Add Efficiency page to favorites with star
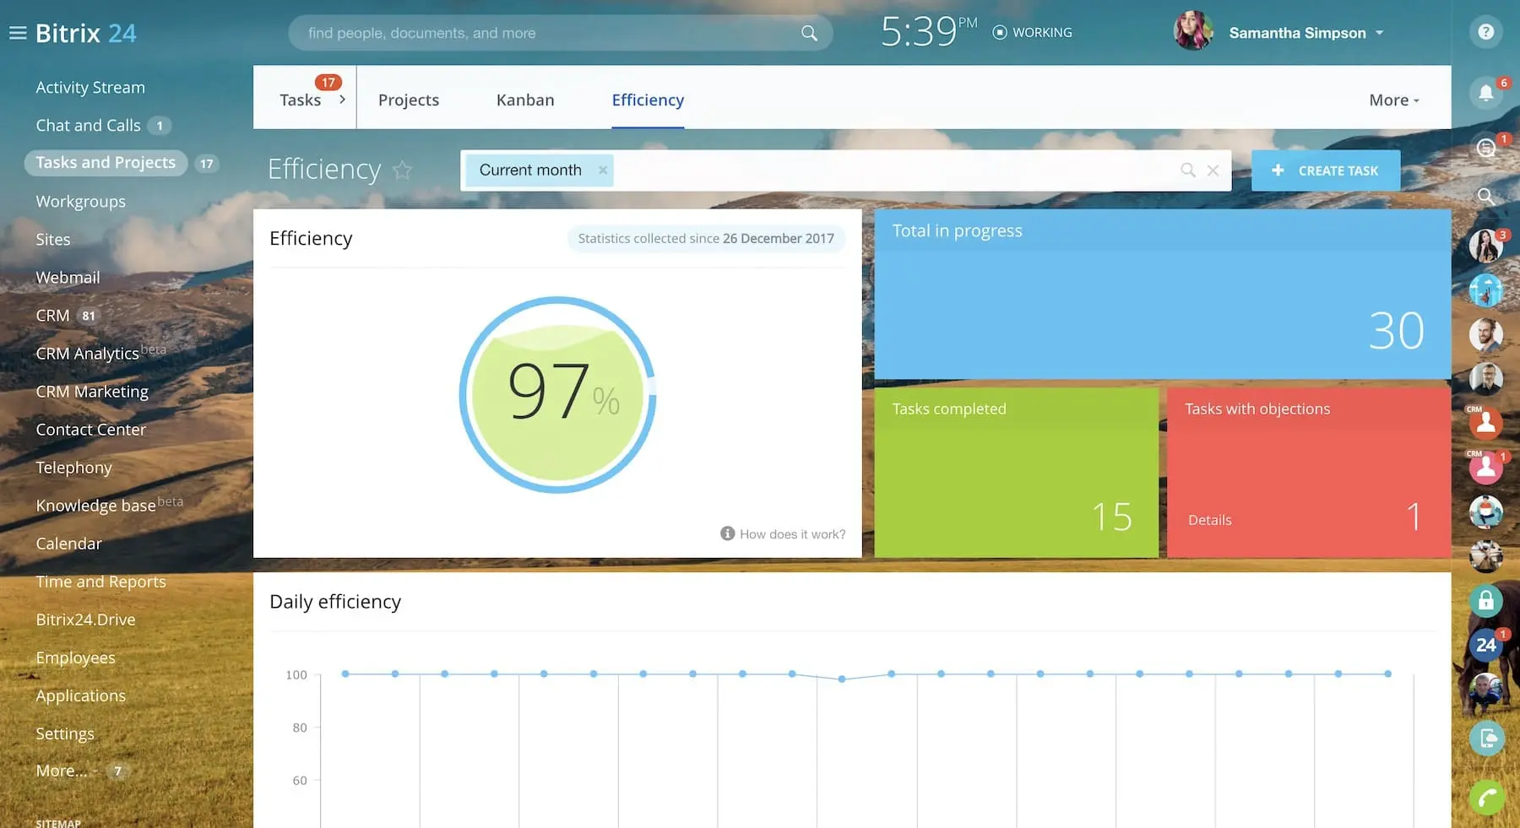 (x=403, y=170)
